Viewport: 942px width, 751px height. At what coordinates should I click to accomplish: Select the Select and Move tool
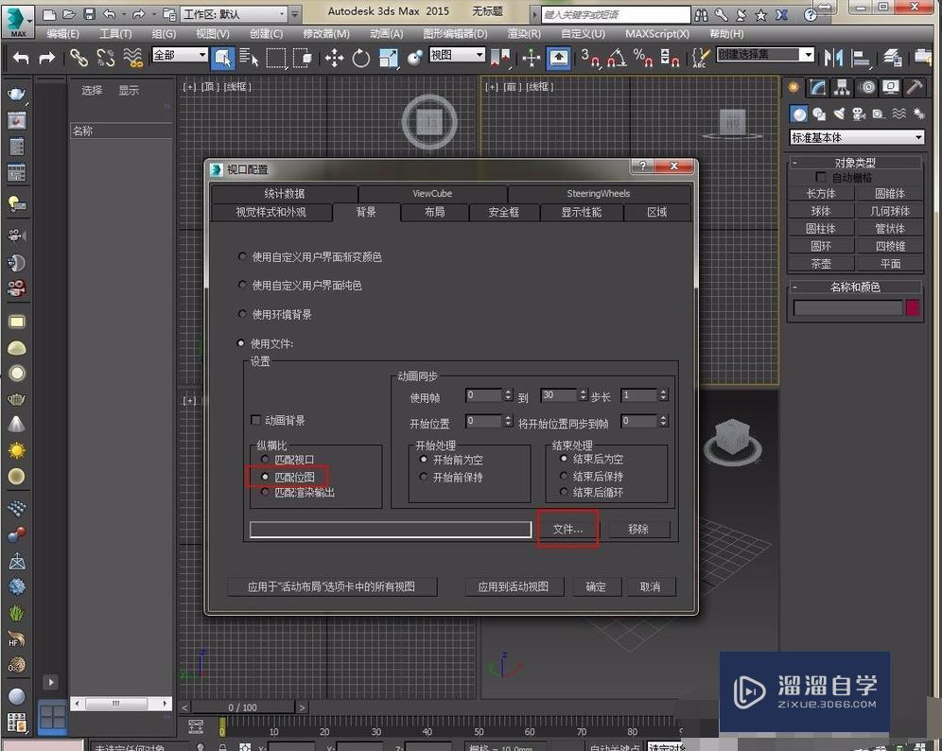tap(334, 58)
